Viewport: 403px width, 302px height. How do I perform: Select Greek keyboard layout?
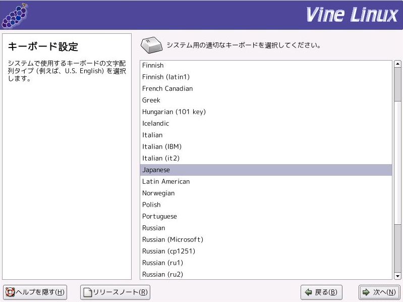266,100
